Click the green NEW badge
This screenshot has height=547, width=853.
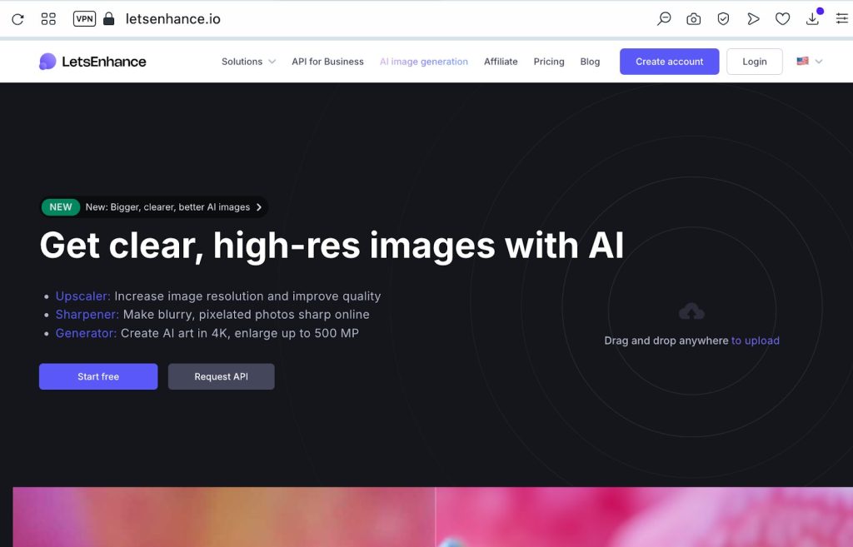(x=61, y=207)
